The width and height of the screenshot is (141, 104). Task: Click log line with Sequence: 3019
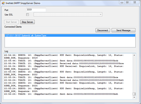21,58
